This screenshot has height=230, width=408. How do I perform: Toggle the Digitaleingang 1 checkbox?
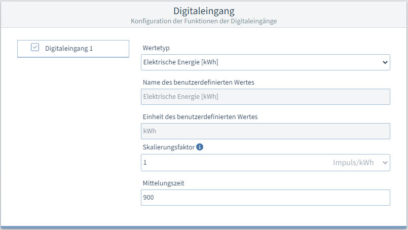click(35, 48)
